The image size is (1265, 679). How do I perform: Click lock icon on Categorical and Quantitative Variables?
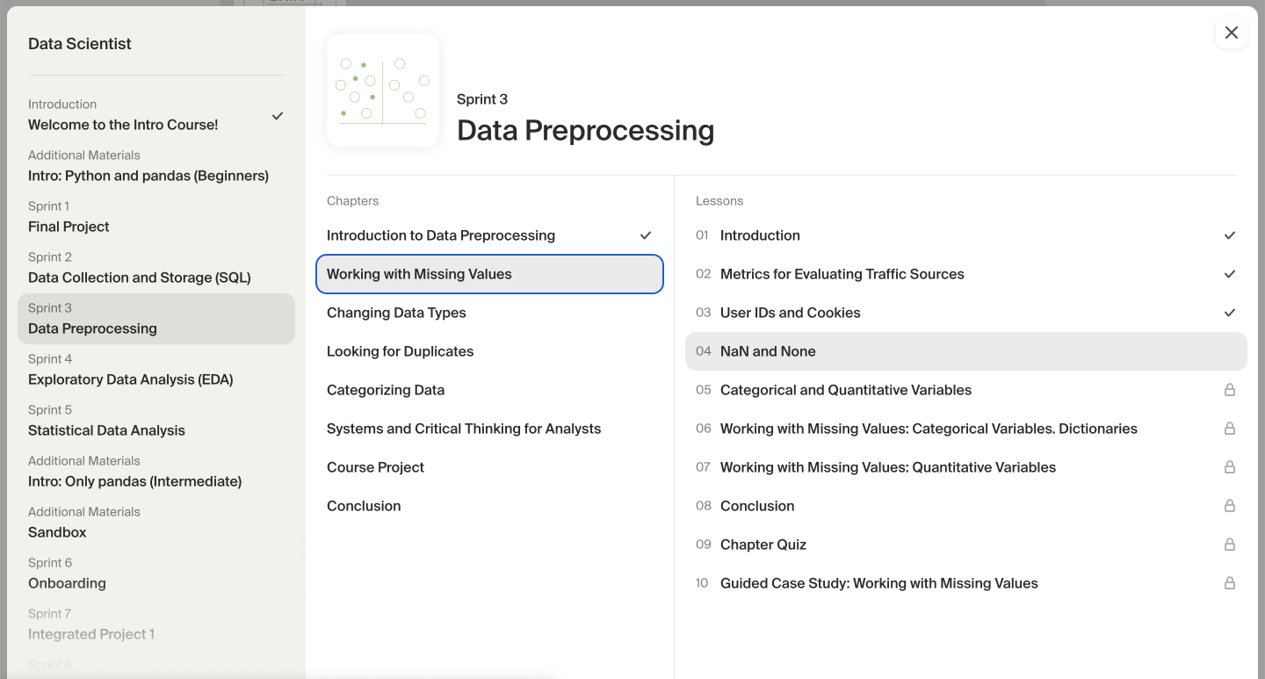(1230, 390)
